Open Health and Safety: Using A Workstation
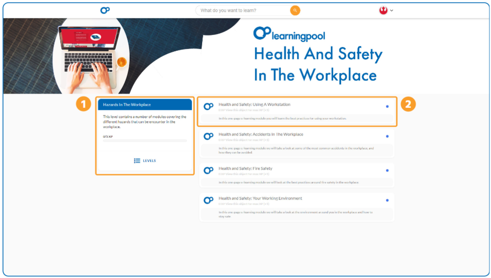 [254, 105]
